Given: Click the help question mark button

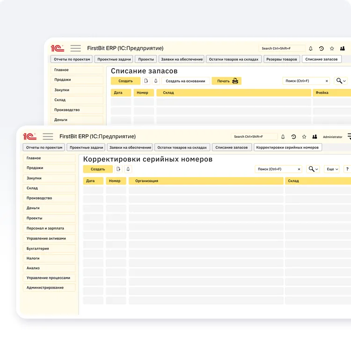Looking at the screenshot, I should [x=347, y=169].
